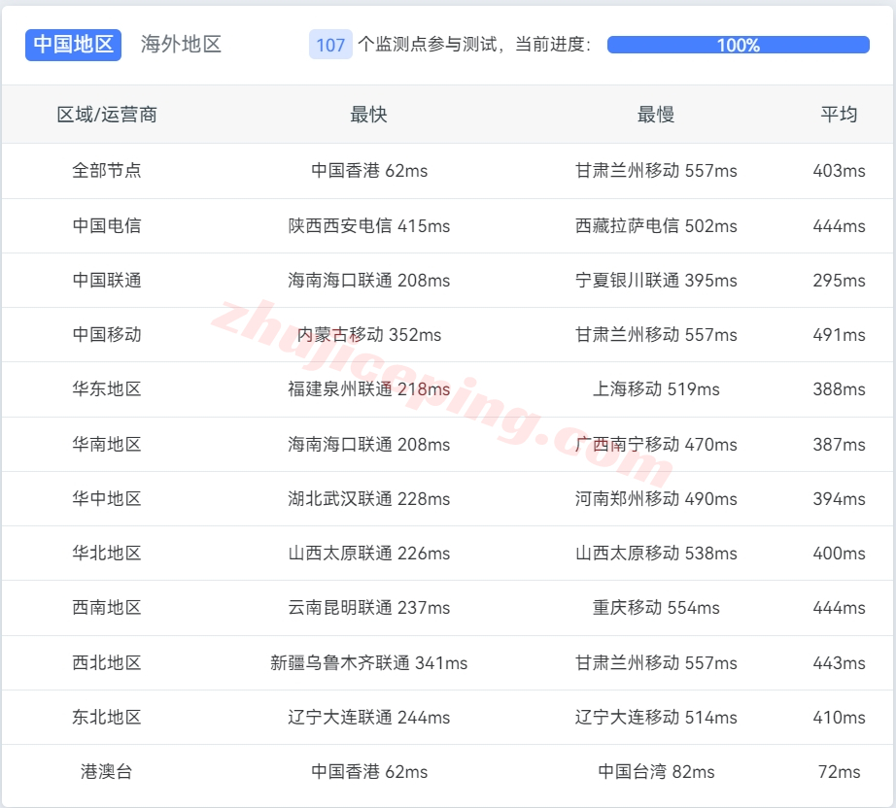The width and height of the screenshot is (896, 808).
Task: Click the 295ms average value
Action: point(839,281)
